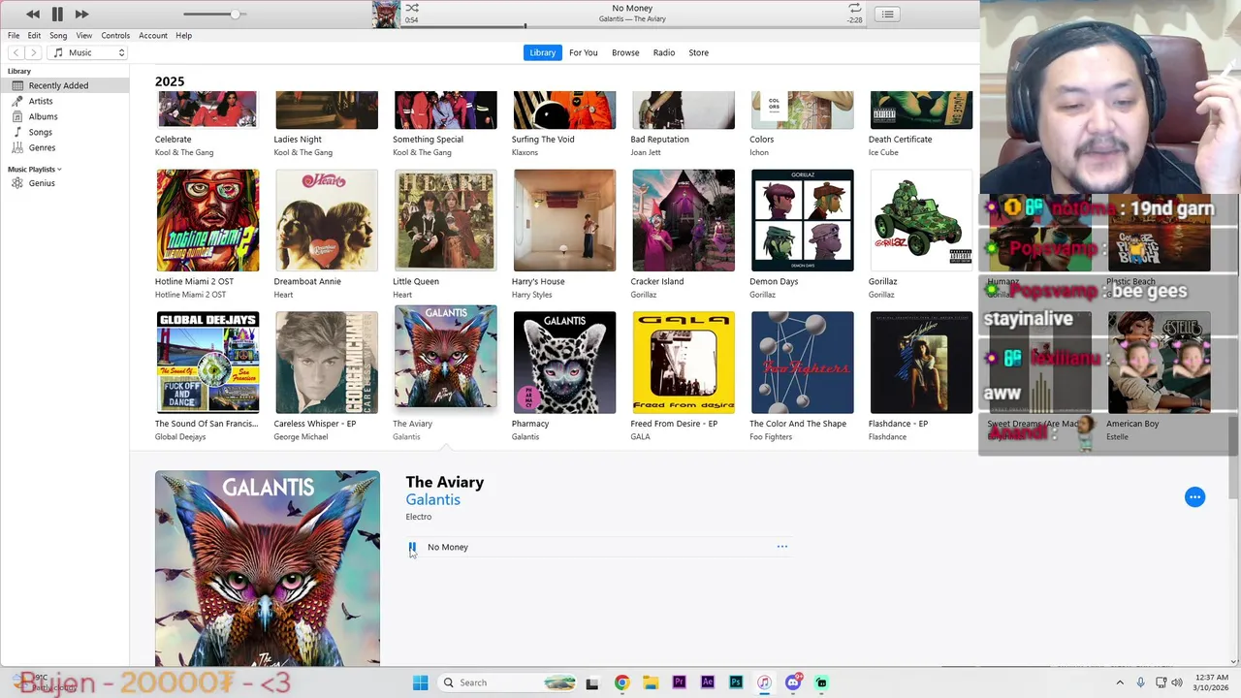Viewport: 1241px width, 698px height.
Task: Switch to the For You tab
Action: (583, 52)
